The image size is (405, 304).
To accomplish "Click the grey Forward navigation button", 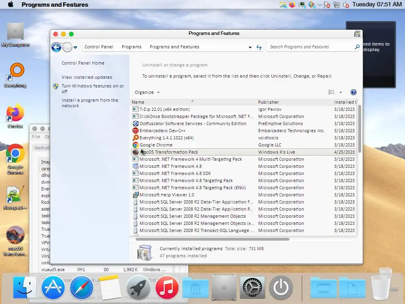I will coord(67,47).
